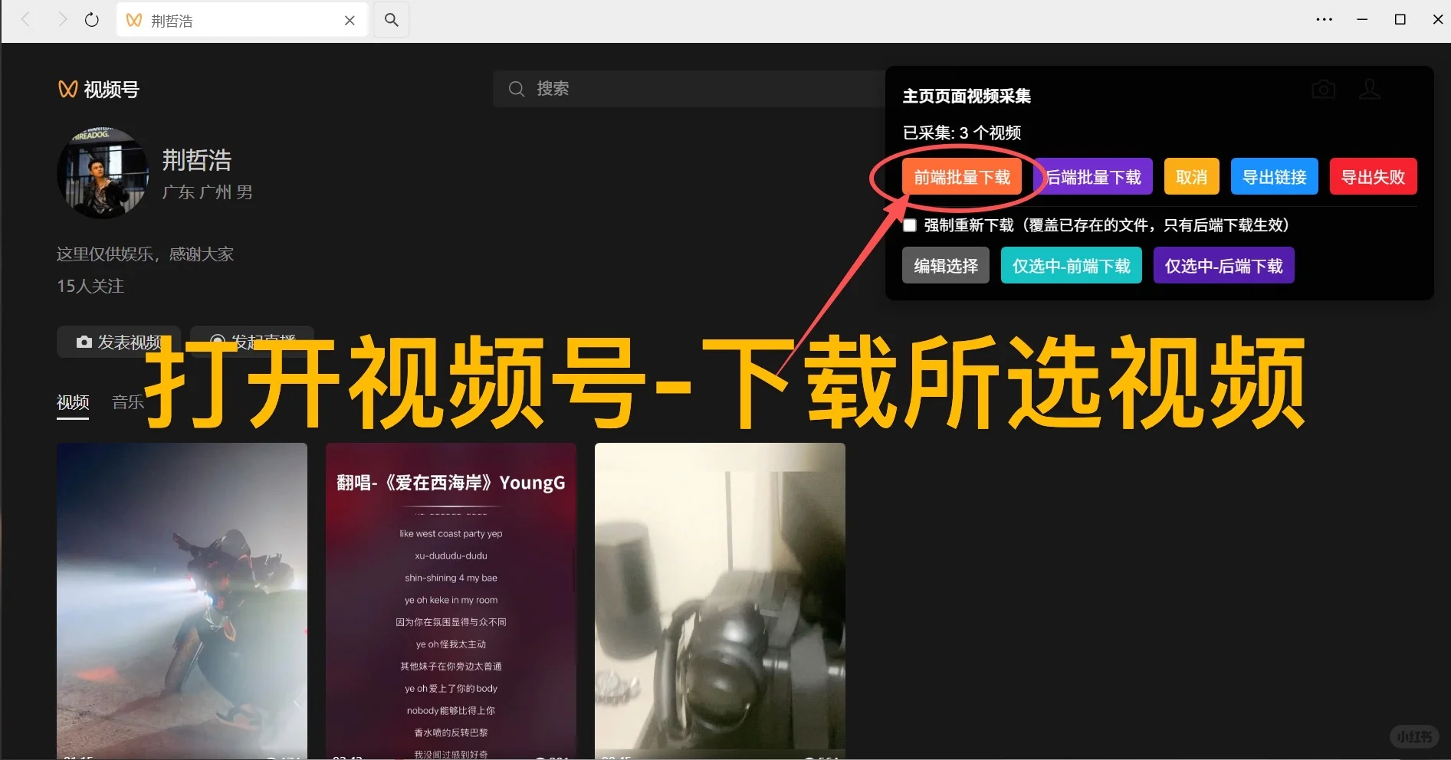Viewport: 1451px width, 760px height.
Task: Click the live-stream icon on 发起直播 button
Action: 218,340
